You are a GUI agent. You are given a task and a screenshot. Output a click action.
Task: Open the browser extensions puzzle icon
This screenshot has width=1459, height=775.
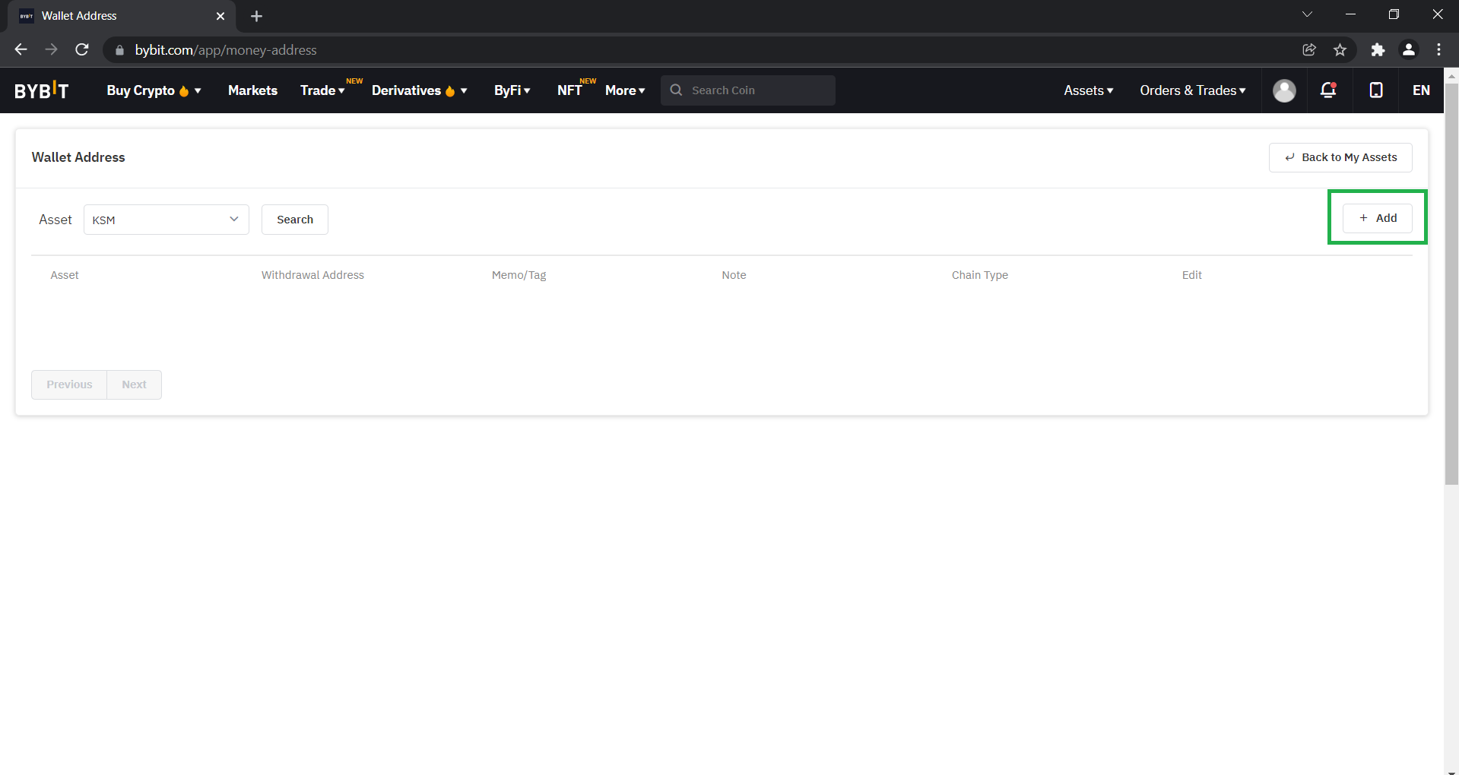coord(1378,50)
